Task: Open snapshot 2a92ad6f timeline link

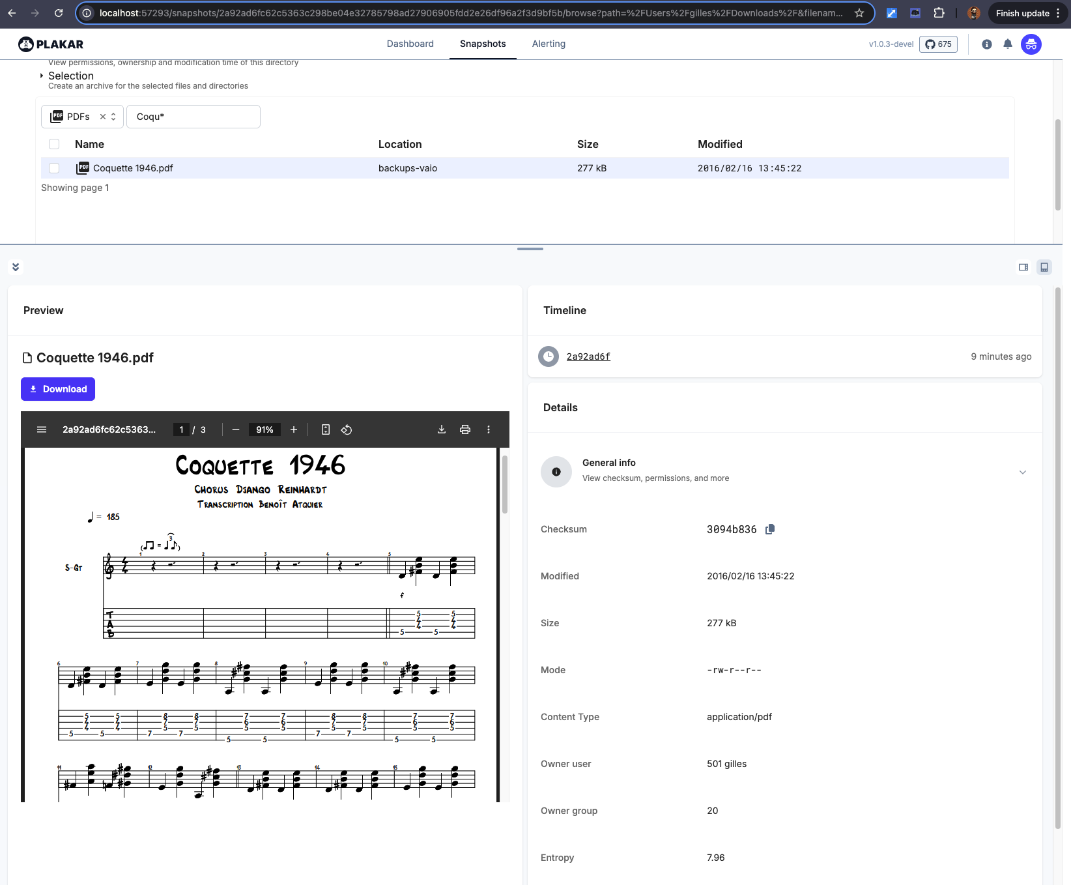Action: click(588, 356)
